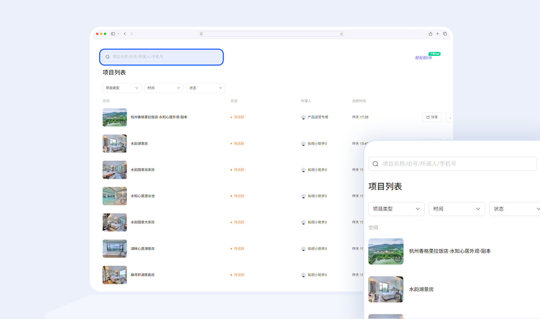Screen dimensions: 540x319
Task: Open the 状态 filter dropdown
Action: click(x=205, y=88)
